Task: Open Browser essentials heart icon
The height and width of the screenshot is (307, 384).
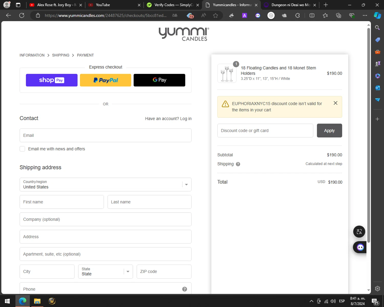Action: click(352, 15)
